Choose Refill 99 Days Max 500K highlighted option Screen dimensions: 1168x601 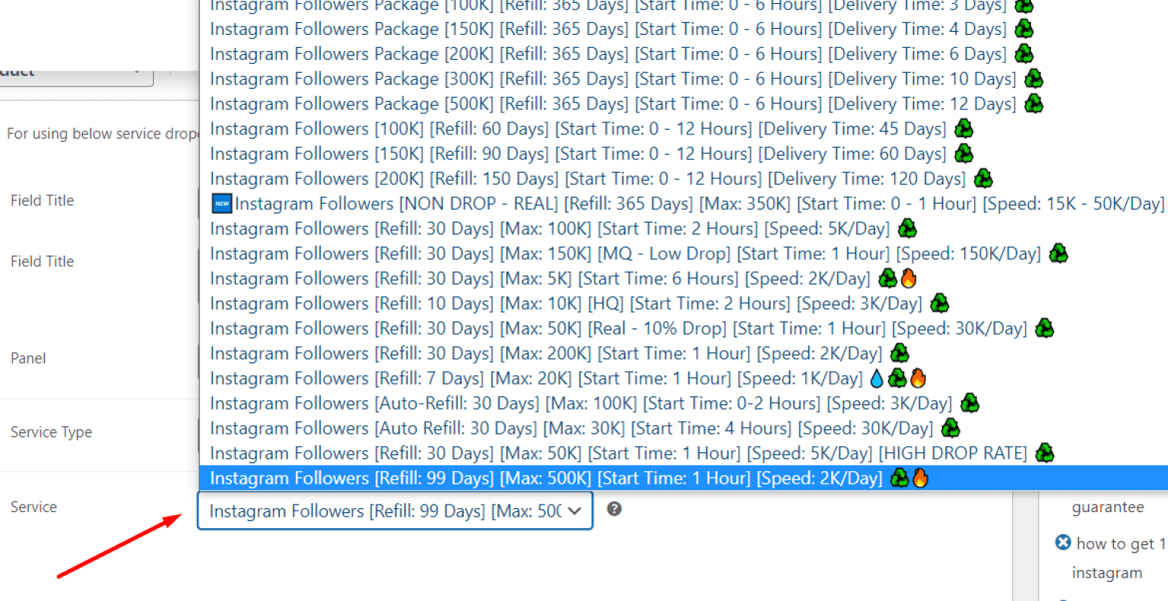545,478
